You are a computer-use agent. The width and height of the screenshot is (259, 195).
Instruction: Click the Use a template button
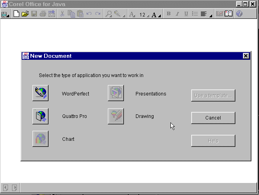[x=213, y=95]
